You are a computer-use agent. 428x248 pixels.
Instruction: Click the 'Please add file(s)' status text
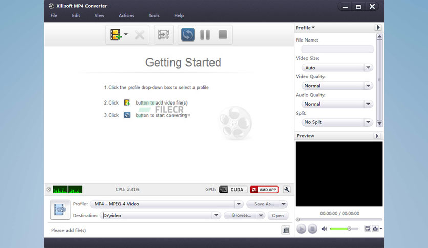[69, 230]
